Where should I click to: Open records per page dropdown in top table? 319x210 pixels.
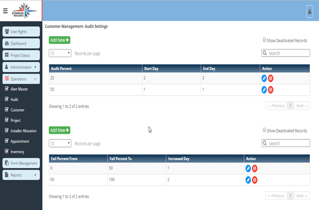tap(60, 53)
